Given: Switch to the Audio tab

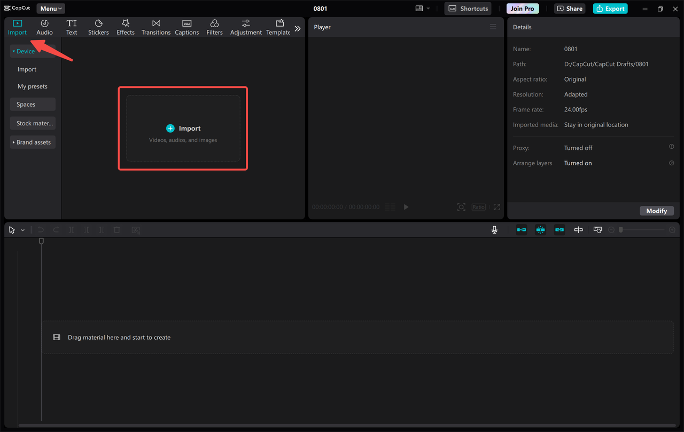Looking at the screenshot, I should coord(44,27).
